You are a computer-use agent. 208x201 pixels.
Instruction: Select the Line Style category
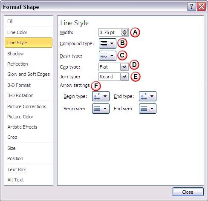(29, 43)
